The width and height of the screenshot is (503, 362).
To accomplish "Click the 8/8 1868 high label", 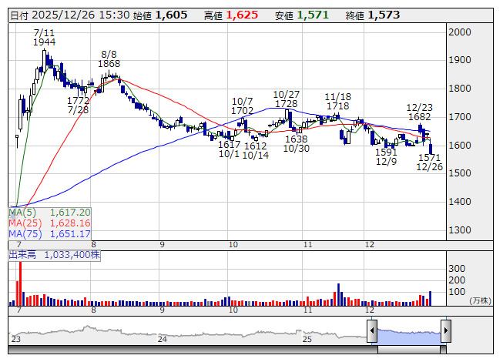I will (109, 59).
